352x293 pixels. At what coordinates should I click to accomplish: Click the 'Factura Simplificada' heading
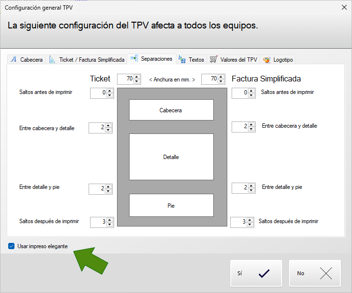coord(266,79)
